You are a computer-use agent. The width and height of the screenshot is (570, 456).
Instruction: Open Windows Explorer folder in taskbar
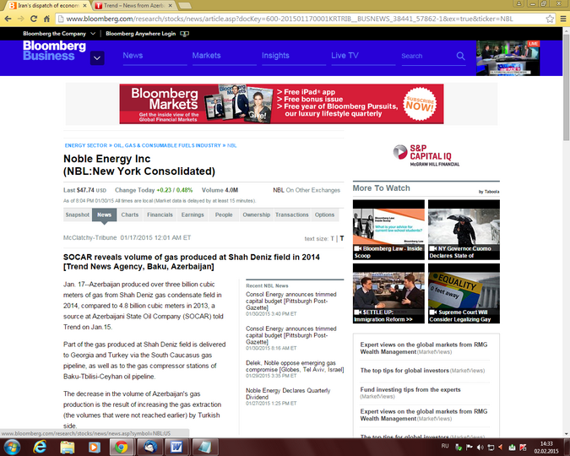(68, 447)
